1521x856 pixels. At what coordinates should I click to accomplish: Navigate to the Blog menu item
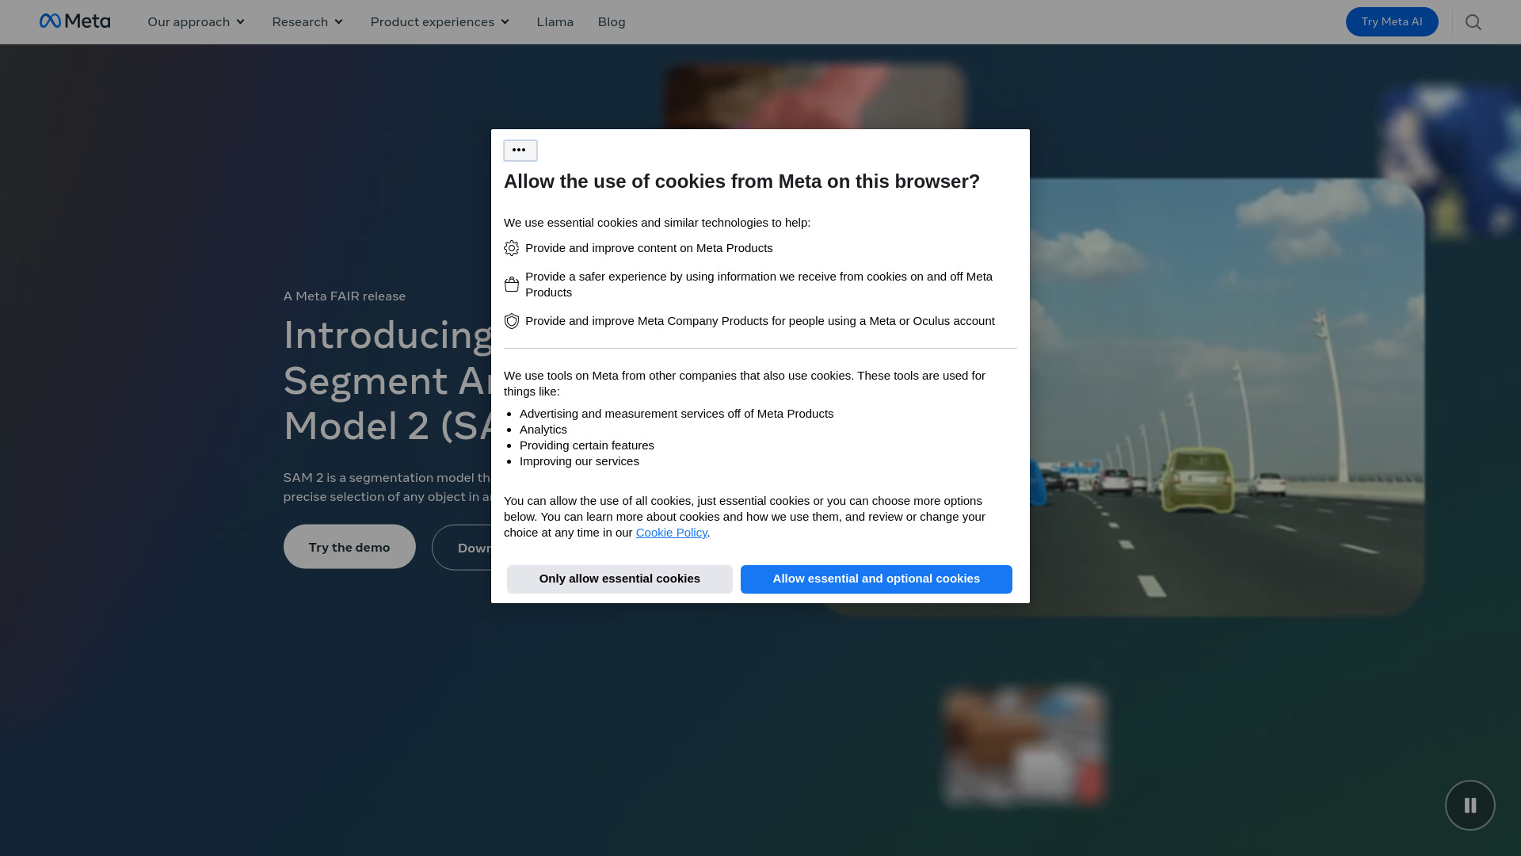click(612, 22)
